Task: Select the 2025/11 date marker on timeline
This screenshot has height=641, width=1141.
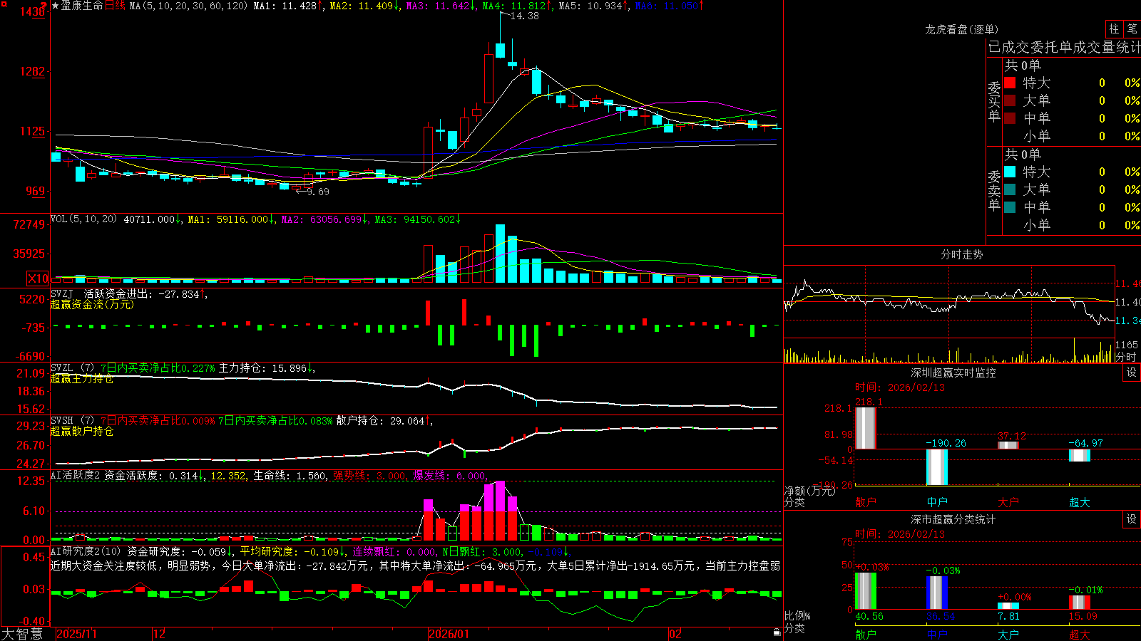Action: tap(76, 634)
